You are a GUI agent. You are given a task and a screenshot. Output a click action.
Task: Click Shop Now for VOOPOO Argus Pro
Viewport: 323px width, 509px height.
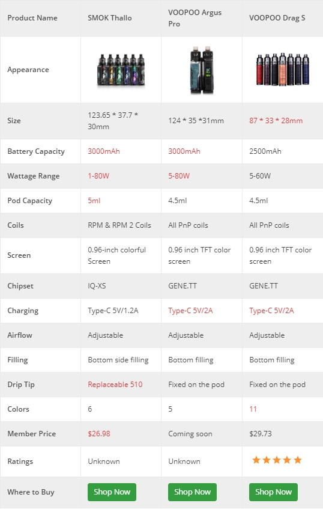[192, 492]
